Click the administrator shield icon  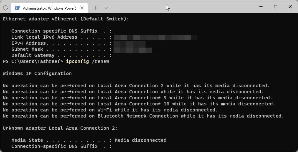click(x=5, y=8)
